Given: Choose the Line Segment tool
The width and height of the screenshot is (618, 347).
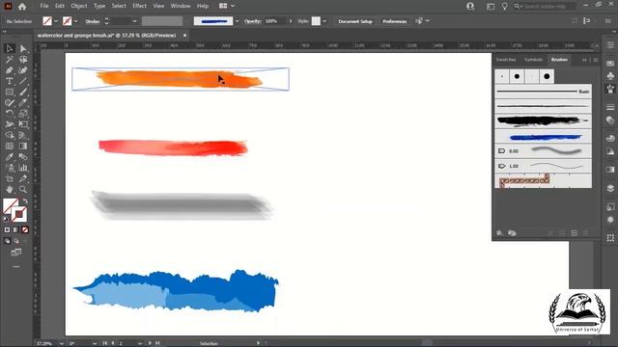Looking at the screenshot, I should pos(23,81).
